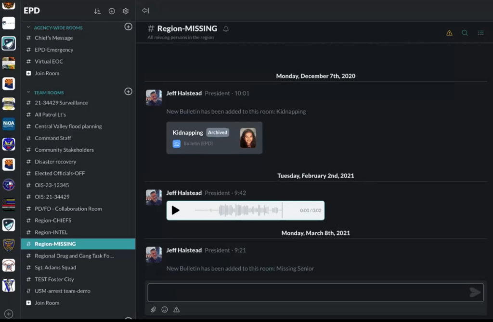Screen dimensions: 493x322
Task: Click the sort rooms icon beside EPD
Action: point(97,11)
